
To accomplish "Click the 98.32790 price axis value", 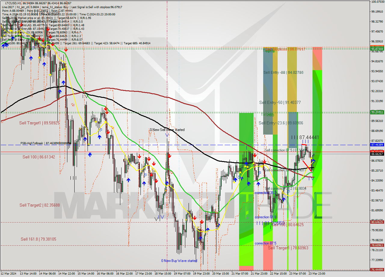I will tap(377, 22).
